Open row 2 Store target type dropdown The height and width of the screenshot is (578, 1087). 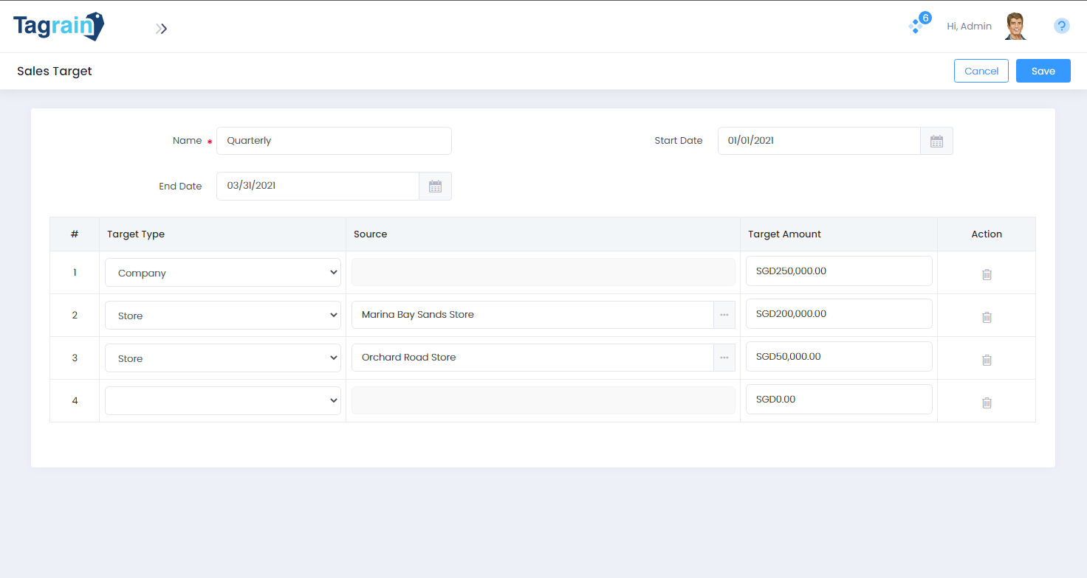tap(222, 316)
